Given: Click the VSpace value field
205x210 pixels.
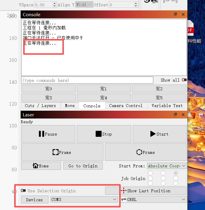Looking at the screenshot, I should click(44, 5).
